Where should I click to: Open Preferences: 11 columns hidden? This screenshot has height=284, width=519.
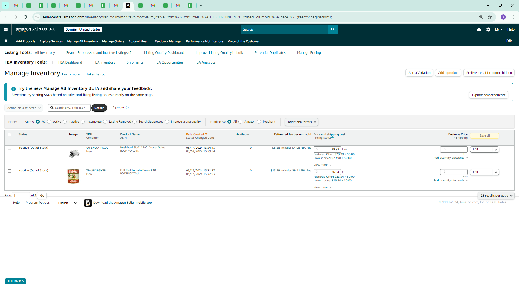[x=489, y=73]
